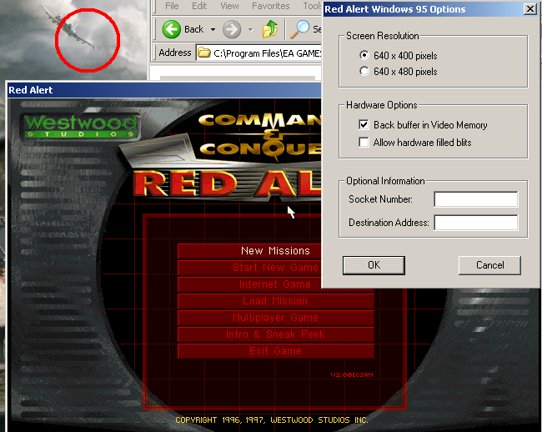Click Exit Game in Red Alert menu

(276, 351)
